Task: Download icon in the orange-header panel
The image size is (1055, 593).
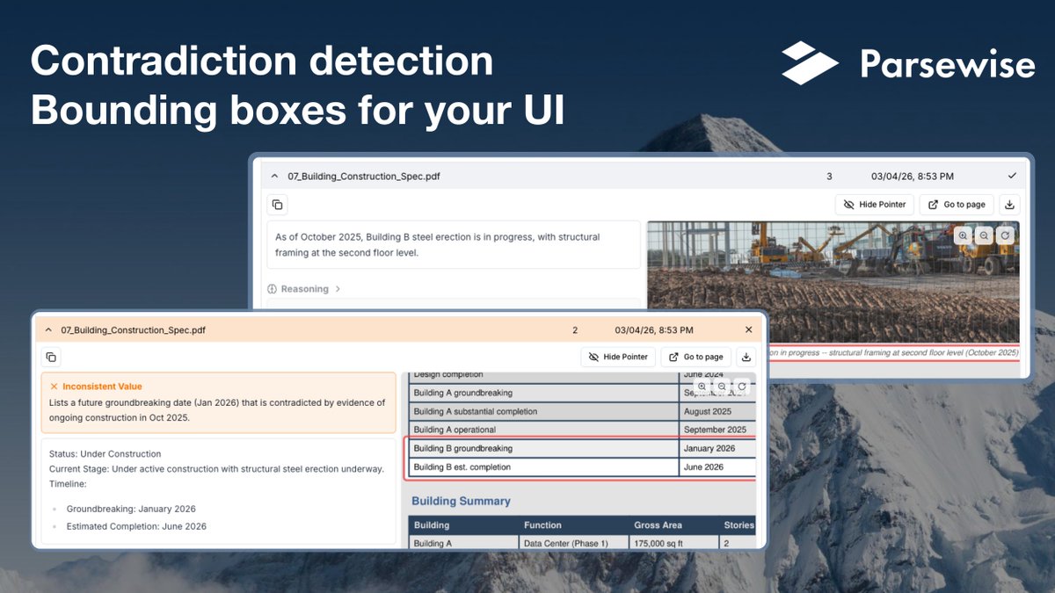Action: [x=746, y=357]
